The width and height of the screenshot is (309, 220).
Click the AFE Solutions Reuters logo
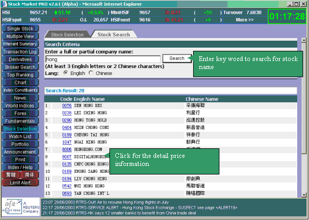point(21,207)
